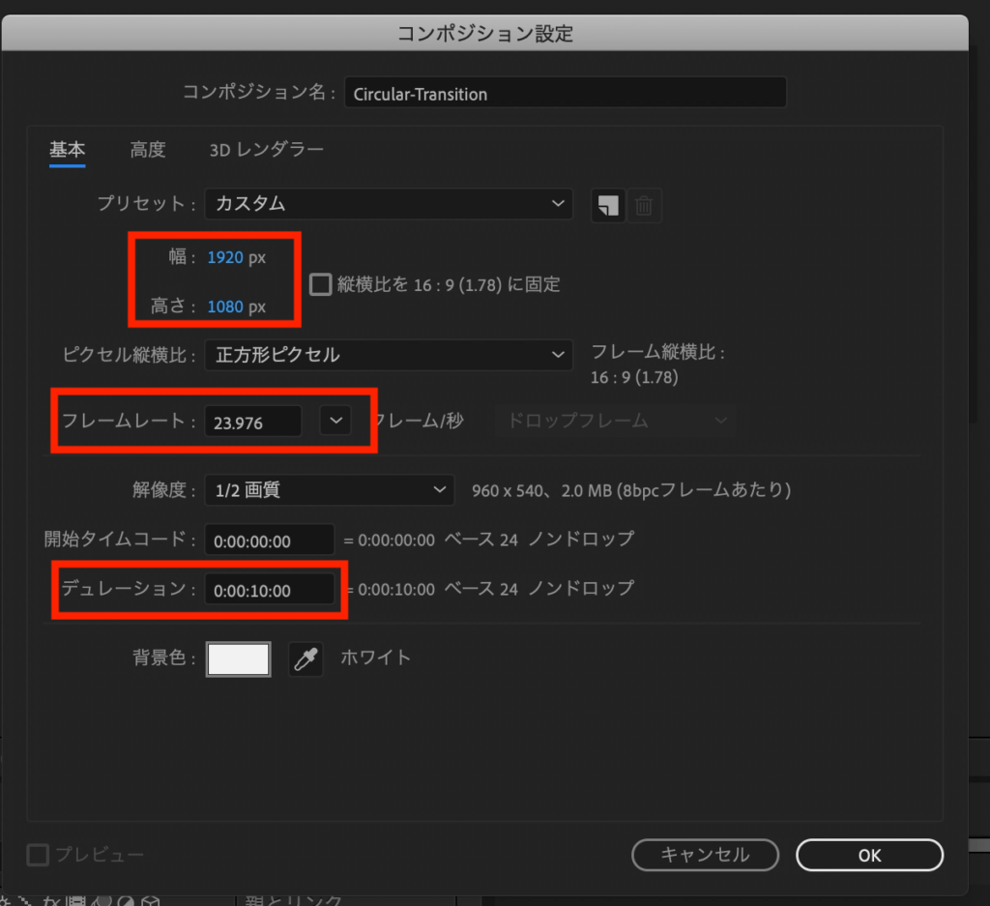Click the 960 x 540 resolution info text
Screen dimensions: 990x906
(x=631, y=490)
